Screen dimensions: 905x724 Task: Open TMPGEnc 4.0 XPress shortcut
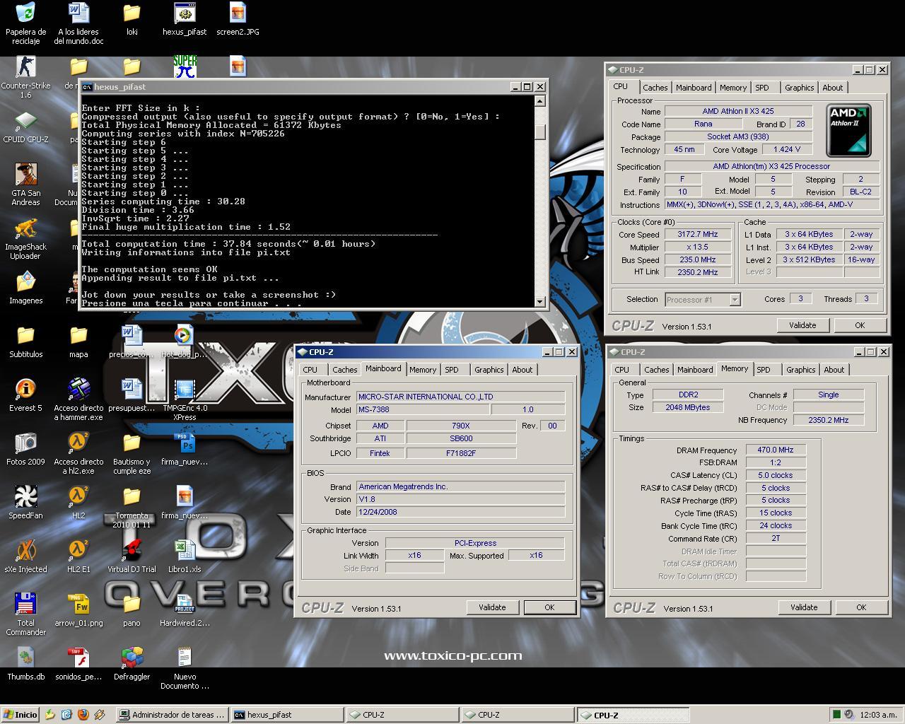click(x=185, y=400)
